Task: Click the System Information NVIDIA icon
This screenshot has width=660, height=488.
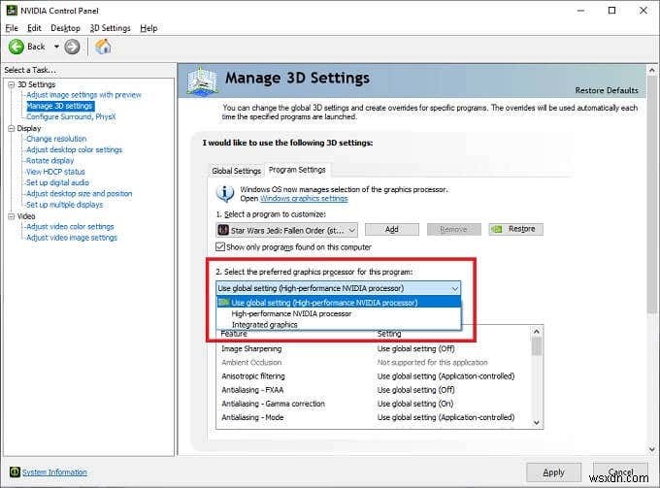Action: coord(15,472)
